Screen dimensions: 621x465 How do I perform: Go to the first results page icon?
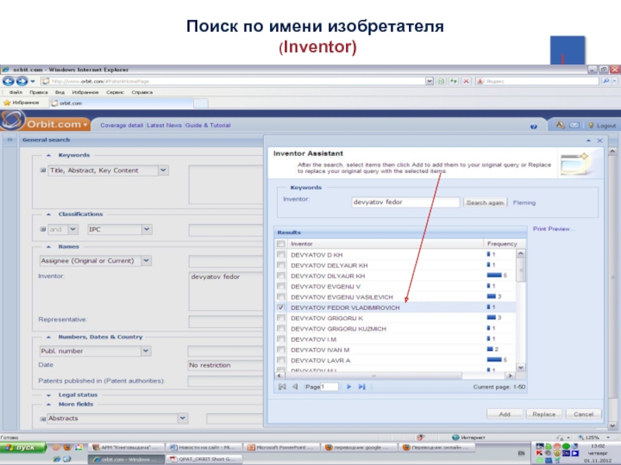pos(282,387)
